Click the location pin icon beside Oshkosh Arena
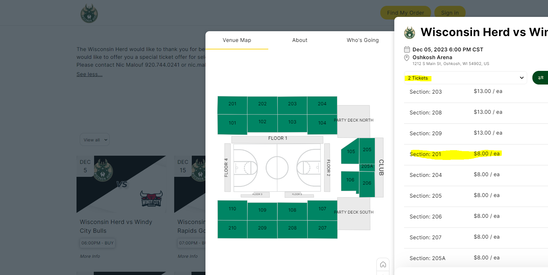548x275 pixels. [x=407, y=58]
